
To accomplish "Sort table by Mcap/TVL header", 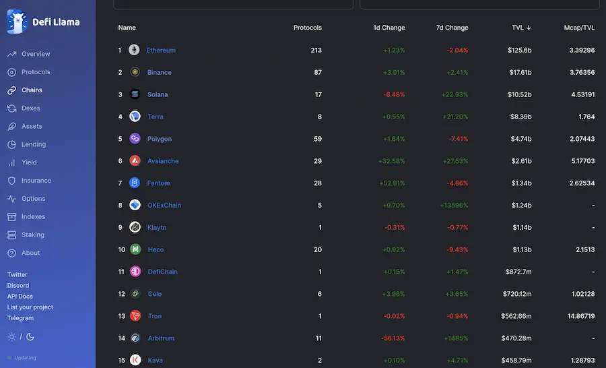I will coord(579,28).
